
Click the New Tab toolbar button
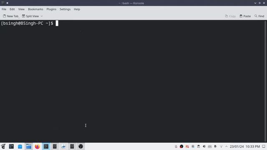(10, 16)
